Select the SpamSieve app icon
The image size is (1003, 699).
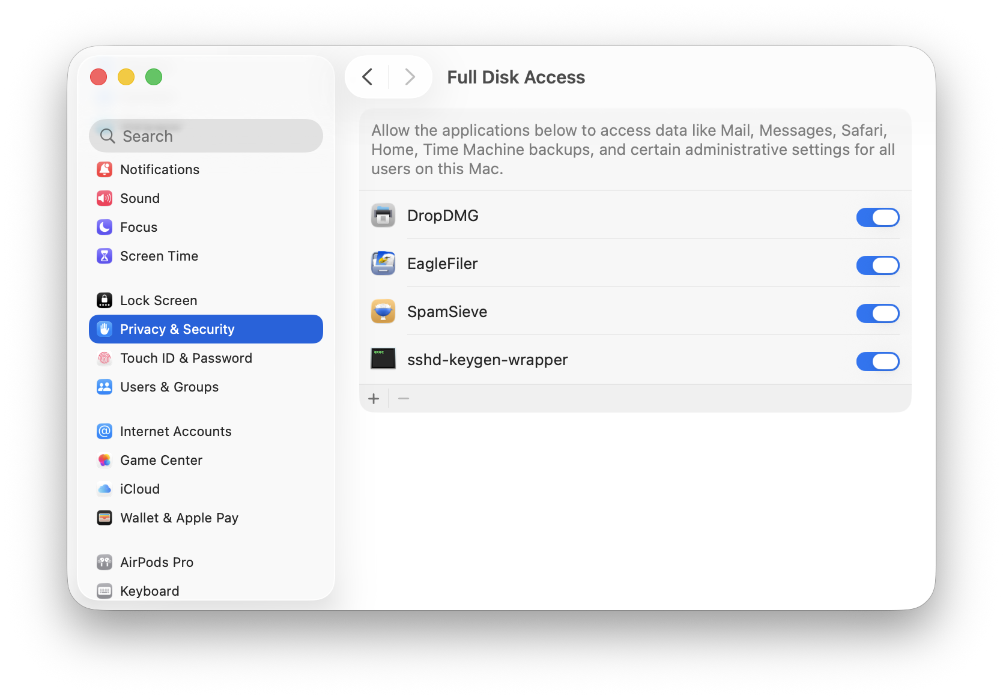coord(383,311)
